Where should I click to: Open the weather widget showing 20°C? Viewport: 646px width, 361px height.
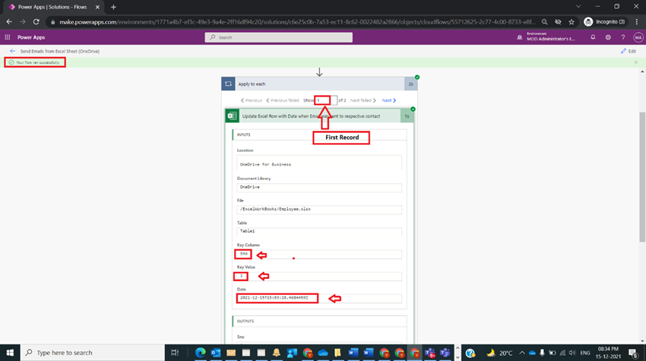(x=499, y=353)
